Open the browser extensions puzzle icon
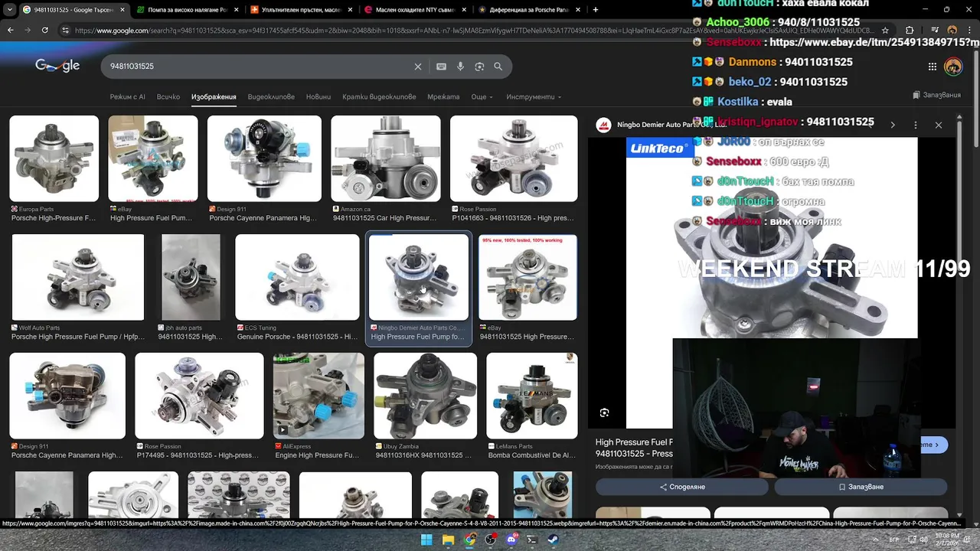This screenshot has height=551, width=980. pyautogui.click(x=910, y=30)
